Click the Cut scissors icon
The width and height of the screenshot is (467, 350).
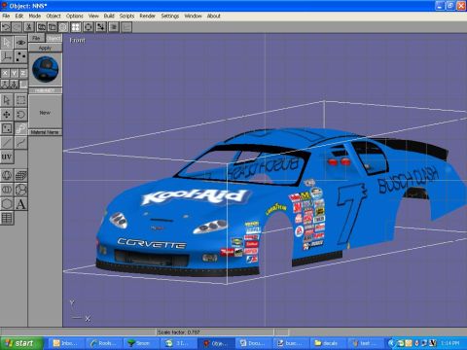coord(29,27)
